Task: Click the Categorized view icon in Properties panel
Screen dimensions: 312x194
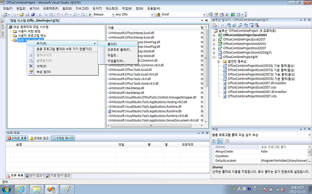Action: (x=214, y=141)
